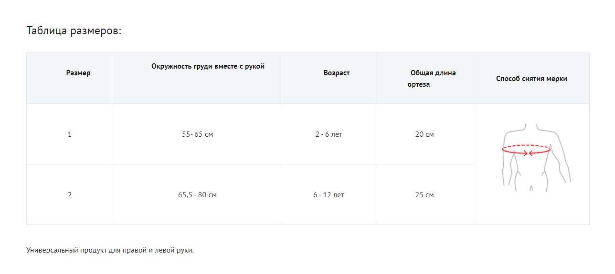Click the '2 - 6 лет' age cell
Screen dimensions: 615x274
coord(329,134)
